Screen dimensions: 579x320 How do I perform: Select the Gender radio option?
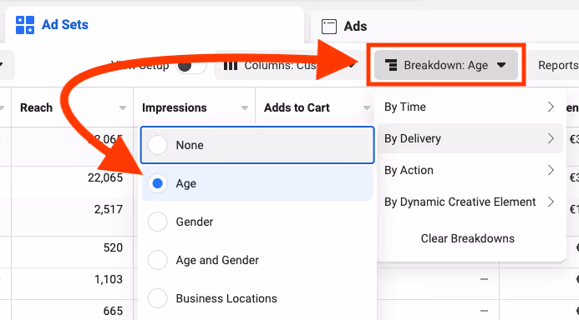click(x=257, y=222)
